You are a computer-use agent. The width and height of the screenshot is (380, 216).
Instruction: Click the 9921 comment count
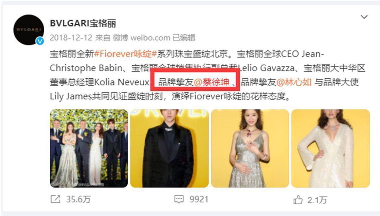coord(199,199)
